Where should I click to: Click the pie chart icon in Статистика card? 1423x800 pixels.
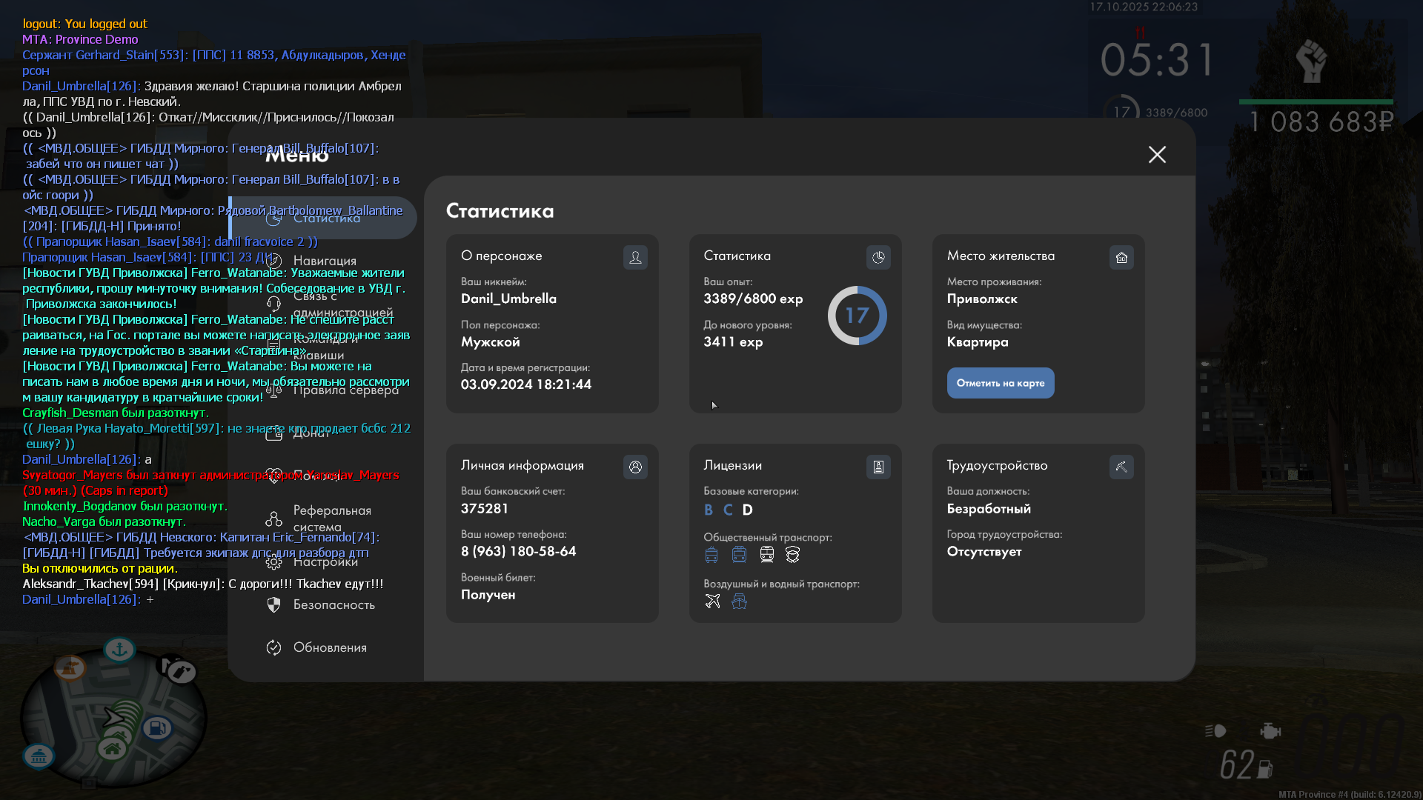878,257
